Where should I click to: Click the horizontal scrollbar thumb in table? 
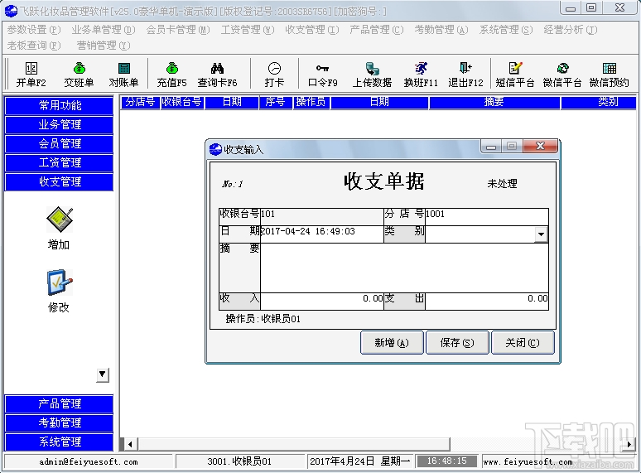point(293,444)
